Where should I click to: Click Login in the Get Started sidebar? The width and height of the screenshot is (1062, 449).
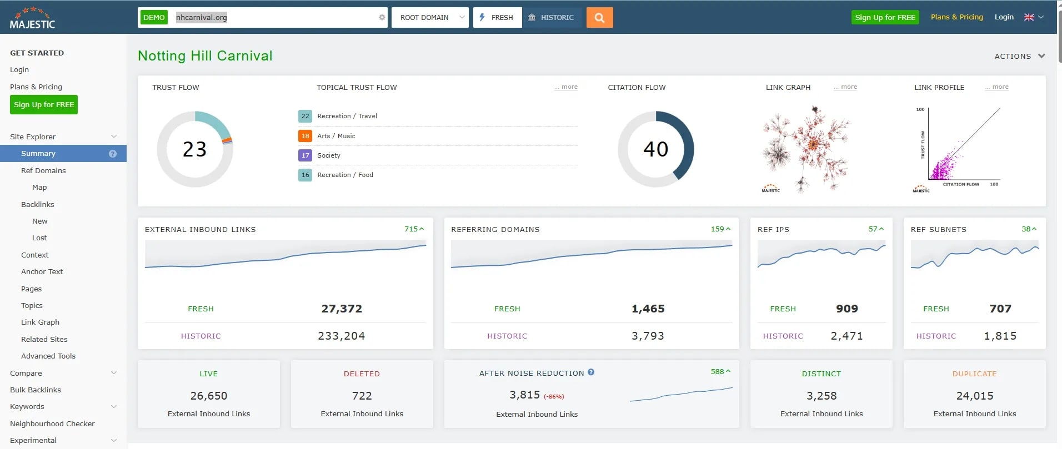tap(19, 69)
